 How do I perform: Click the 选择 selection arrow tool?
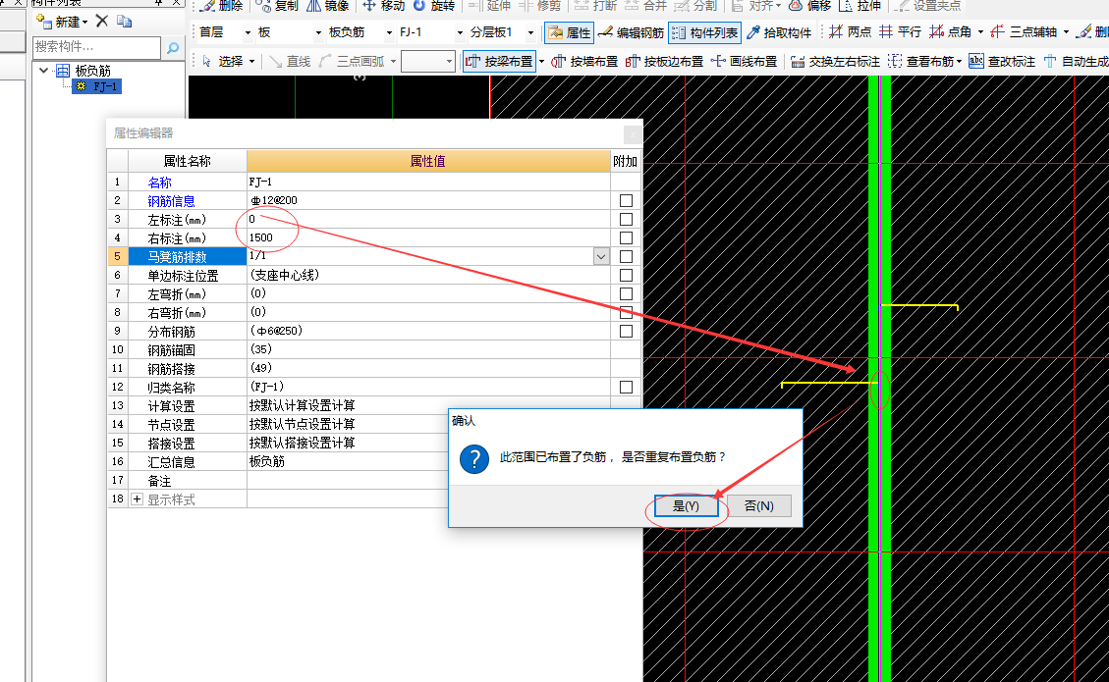[223, 62]
